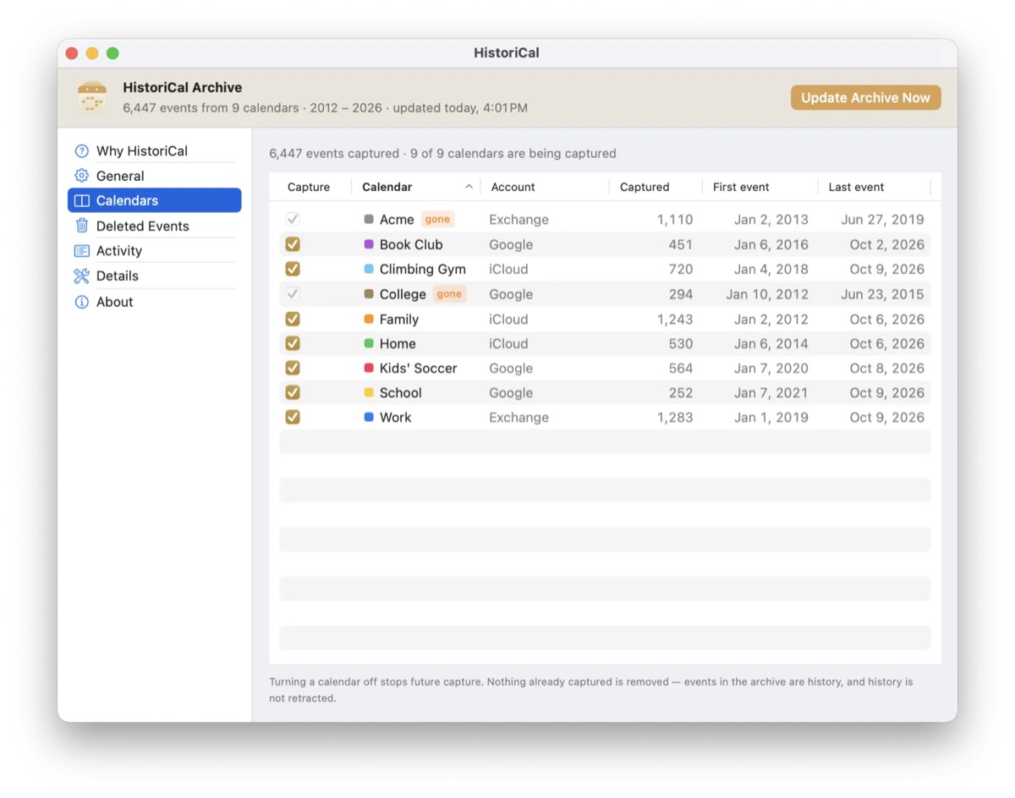Viewport: 1015px width, 798px height.
Task: Toggle the dimmed College capture checkbox
Action: pos(293,294)
